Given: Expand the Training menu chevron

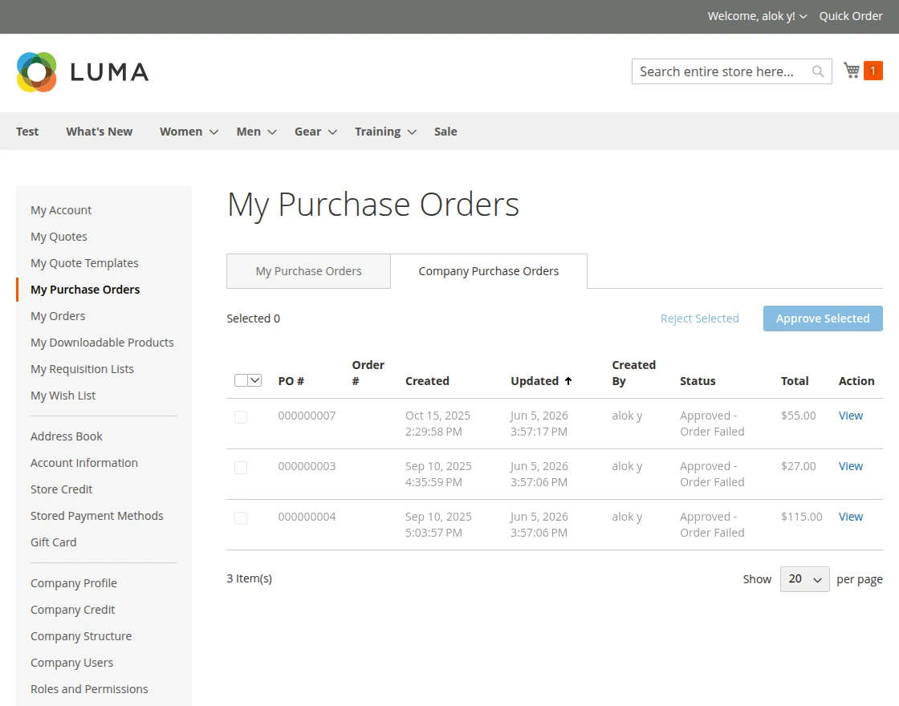Looking at the screenshot, I should 412,132.
